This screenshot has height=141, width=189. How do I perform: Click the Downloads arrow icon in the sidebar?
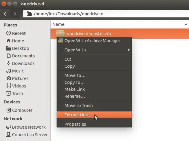click(x=8, y=63)
